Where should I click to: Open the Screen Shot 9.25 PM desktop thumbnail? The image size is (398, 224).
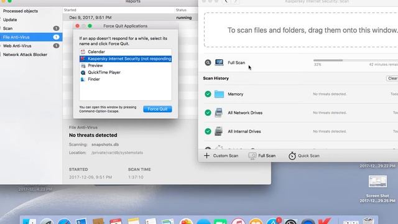click(377, 181)
